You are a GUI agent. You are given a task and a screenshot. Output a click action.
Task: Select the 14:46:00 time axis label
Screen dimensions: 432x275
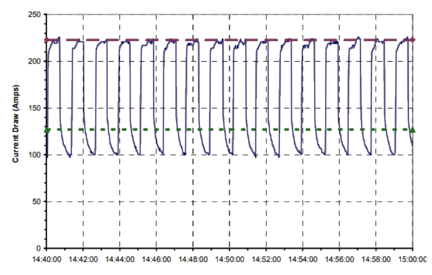[157, 259]
